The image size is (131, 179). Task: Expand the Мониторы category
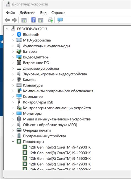(13, 113)
